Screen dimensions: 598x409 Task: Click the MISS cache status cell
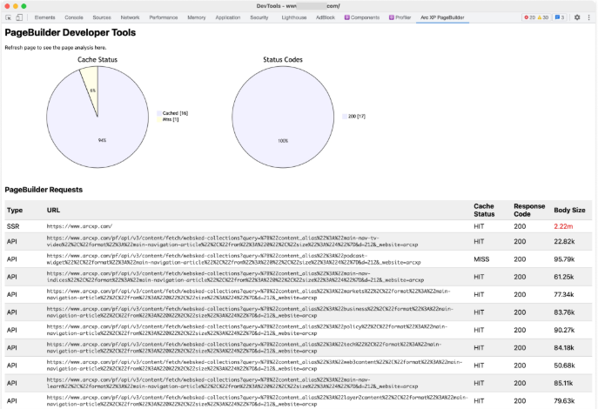481,259
